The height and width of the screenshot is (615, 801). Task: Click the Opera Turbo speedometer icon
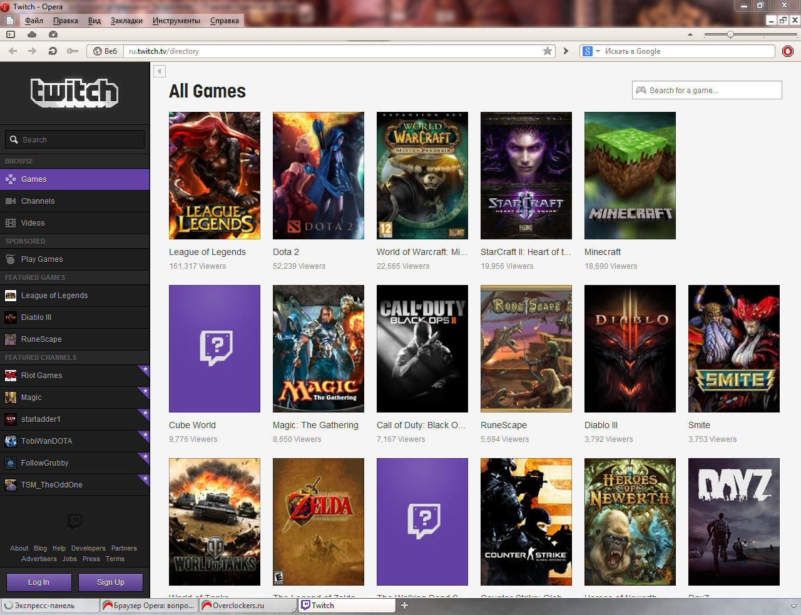click(x=53, y=34)
